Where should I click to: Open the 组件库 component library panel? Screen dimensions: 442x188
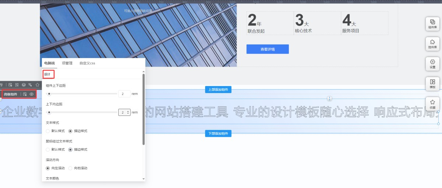click(432, 24)
